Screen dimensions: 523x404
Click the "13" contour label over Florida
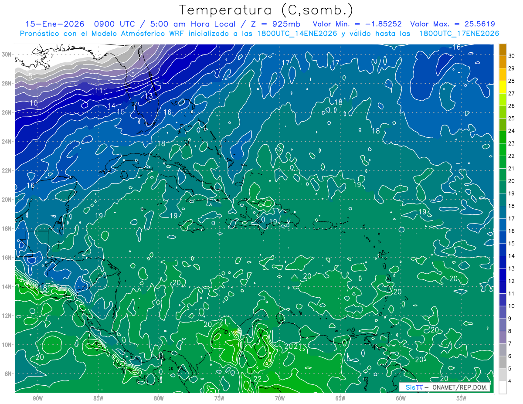pos(149,96)
